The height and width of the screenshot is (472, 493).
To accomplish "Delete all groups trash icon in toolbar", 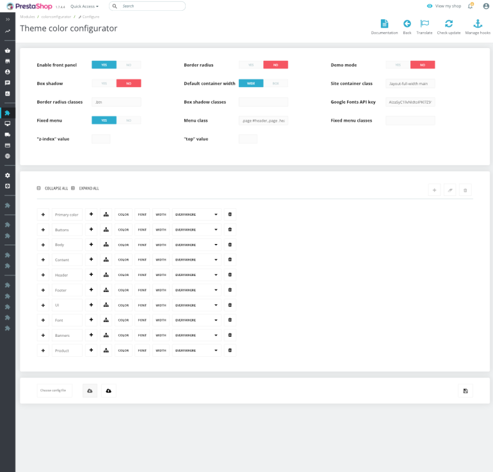I will [465, 190].
